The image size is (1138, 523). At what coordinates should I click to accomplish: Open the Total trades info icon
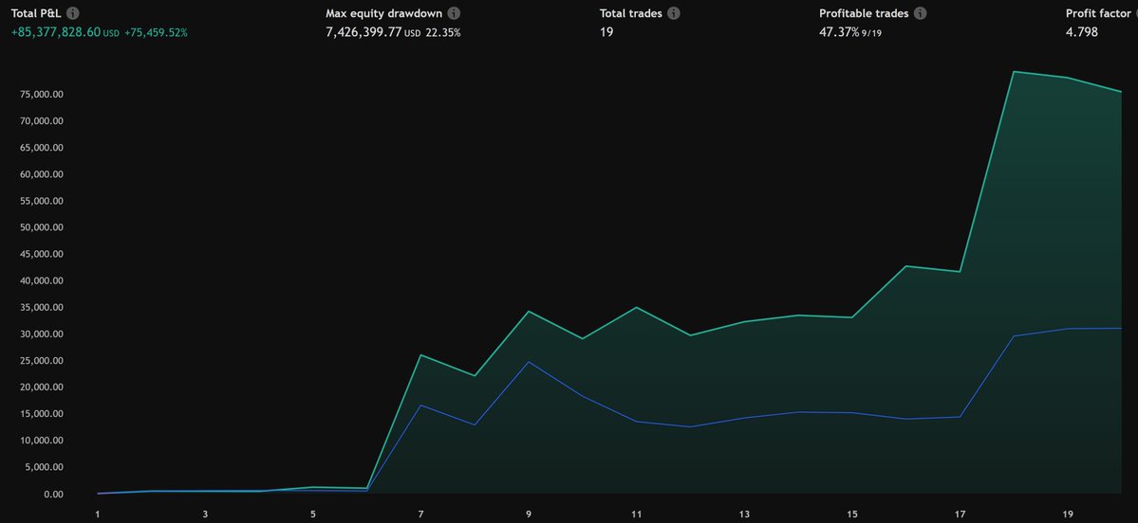click(674, 14)
